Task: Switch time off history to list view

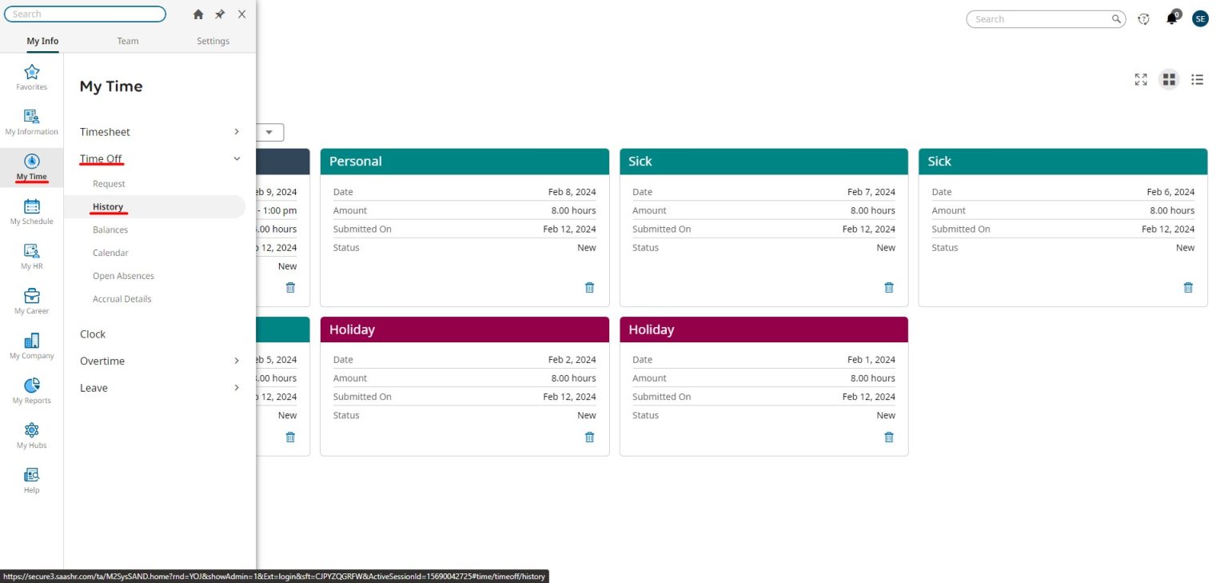Action: point(1197,79)
